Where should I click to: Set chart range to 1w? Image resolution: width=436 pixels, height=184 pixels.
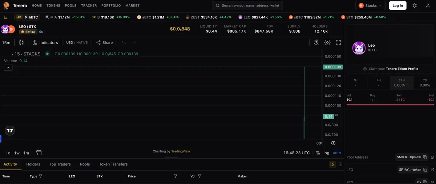click(x=17, y=153)
